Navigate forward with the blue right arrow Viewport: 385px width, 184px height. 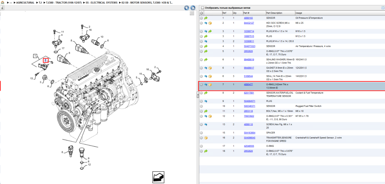coord(193,8)
